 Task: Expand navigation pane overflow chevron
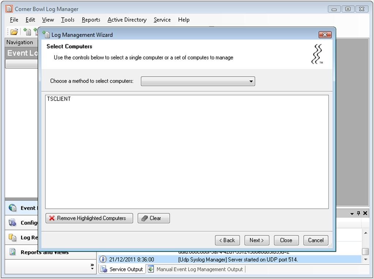pyautogui.click(x=92, y=267)
